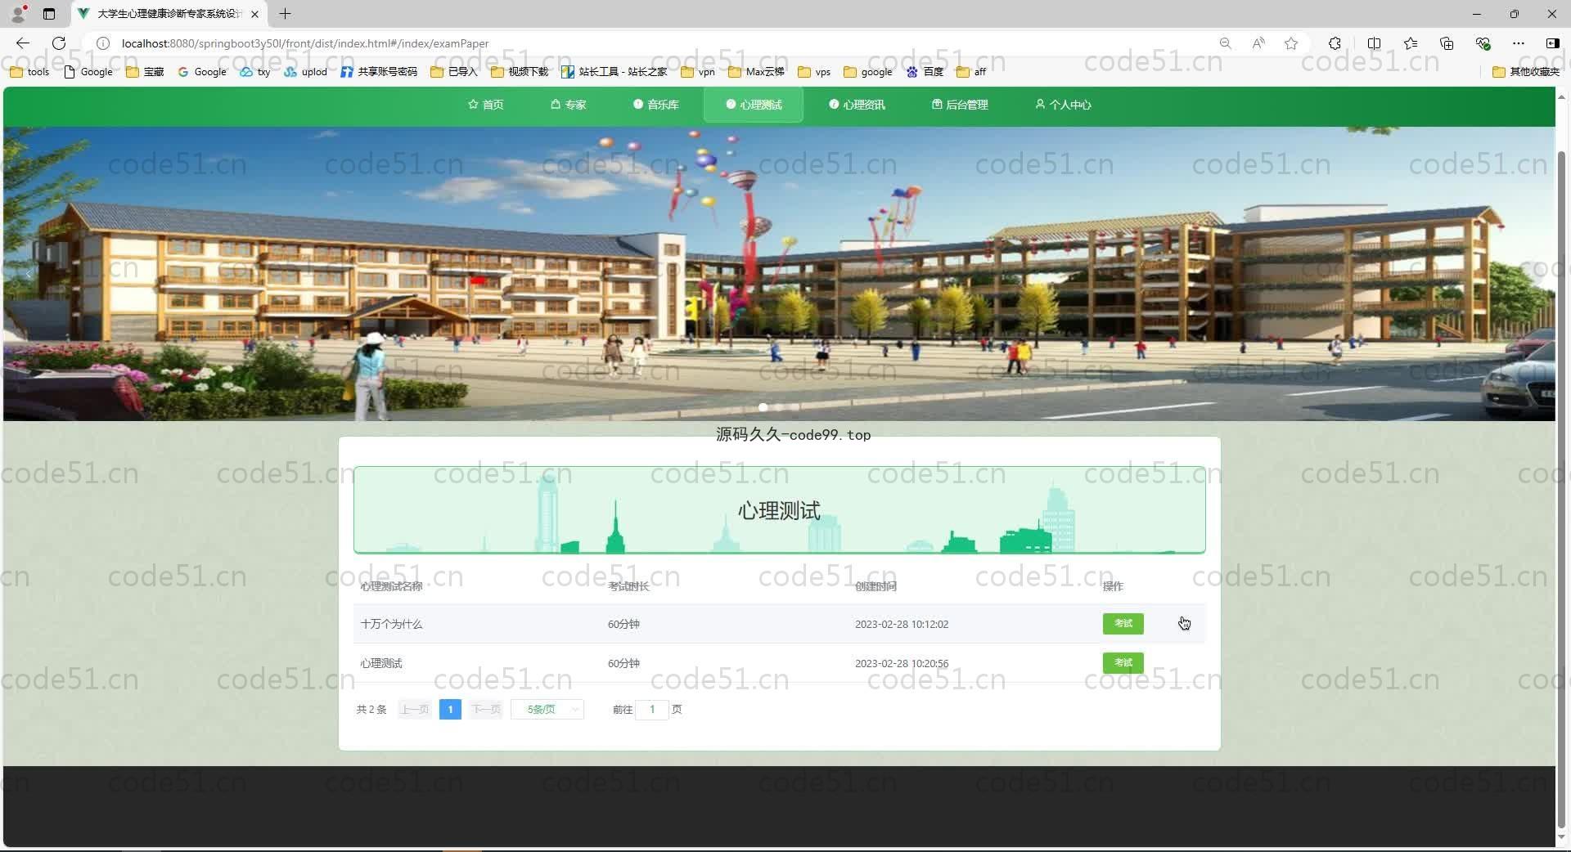The image size is (1571, 852).
Task: Toggle split screen view
Action: tap(1374, 43)
